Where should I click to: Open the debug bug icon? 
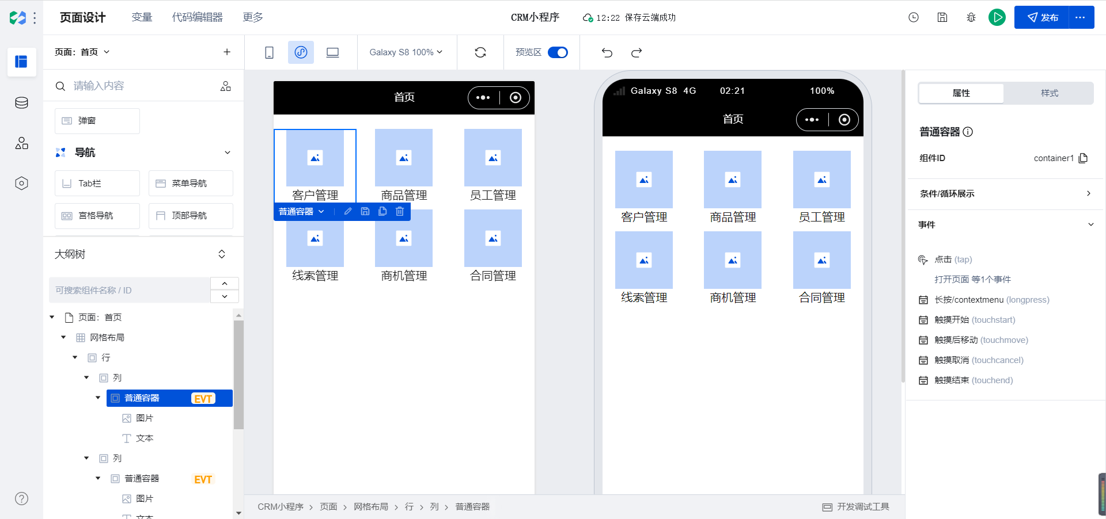971,17
